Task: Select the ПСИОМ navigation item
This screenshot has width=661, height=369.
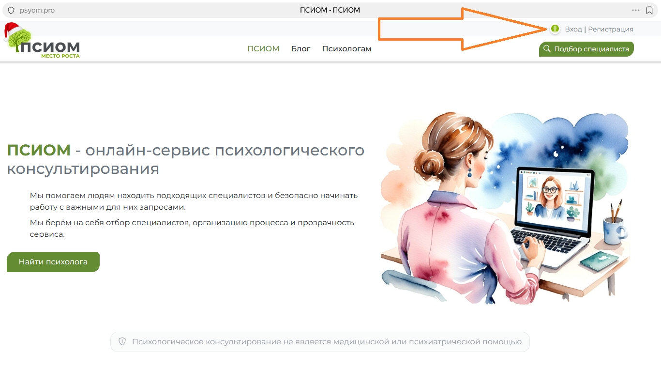Action: tap(263, 49)
